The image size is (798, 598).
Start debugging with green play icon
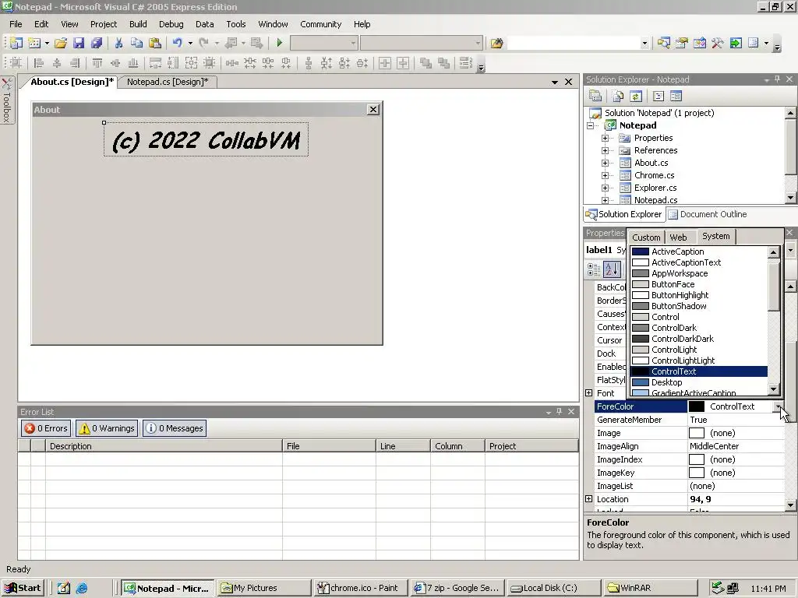pyautogui.click(x=280, y=44)
